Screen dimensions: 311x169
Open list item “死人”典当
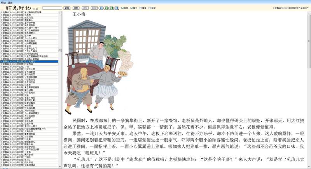coord(30,51)
